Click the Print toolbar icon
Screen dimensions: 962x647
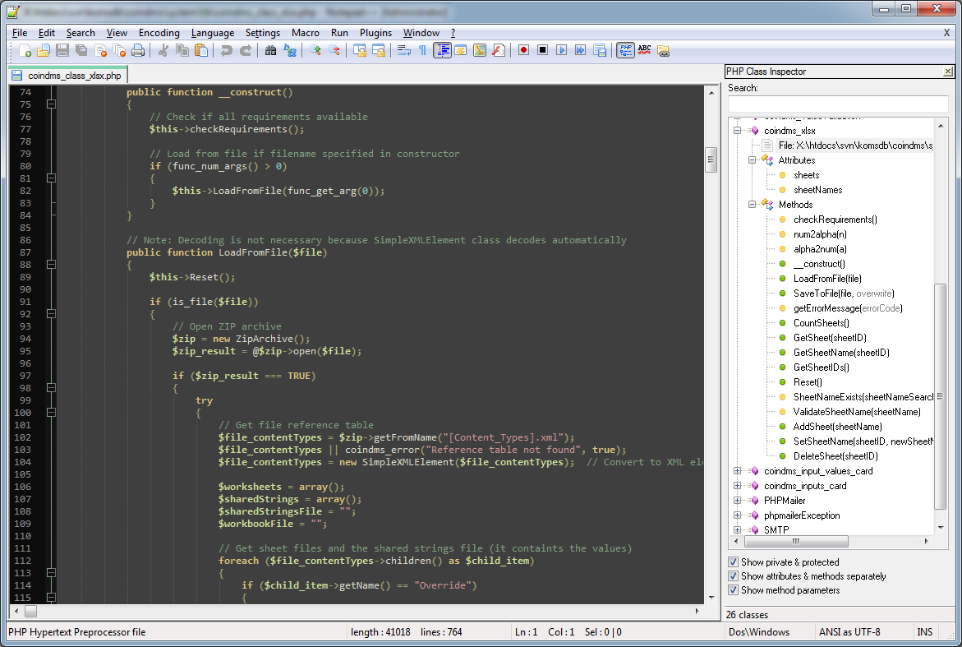pyautogui.click(x=139, y=51)
